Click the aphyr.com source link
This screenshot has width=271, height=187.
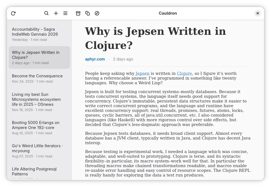pos(95,59)
